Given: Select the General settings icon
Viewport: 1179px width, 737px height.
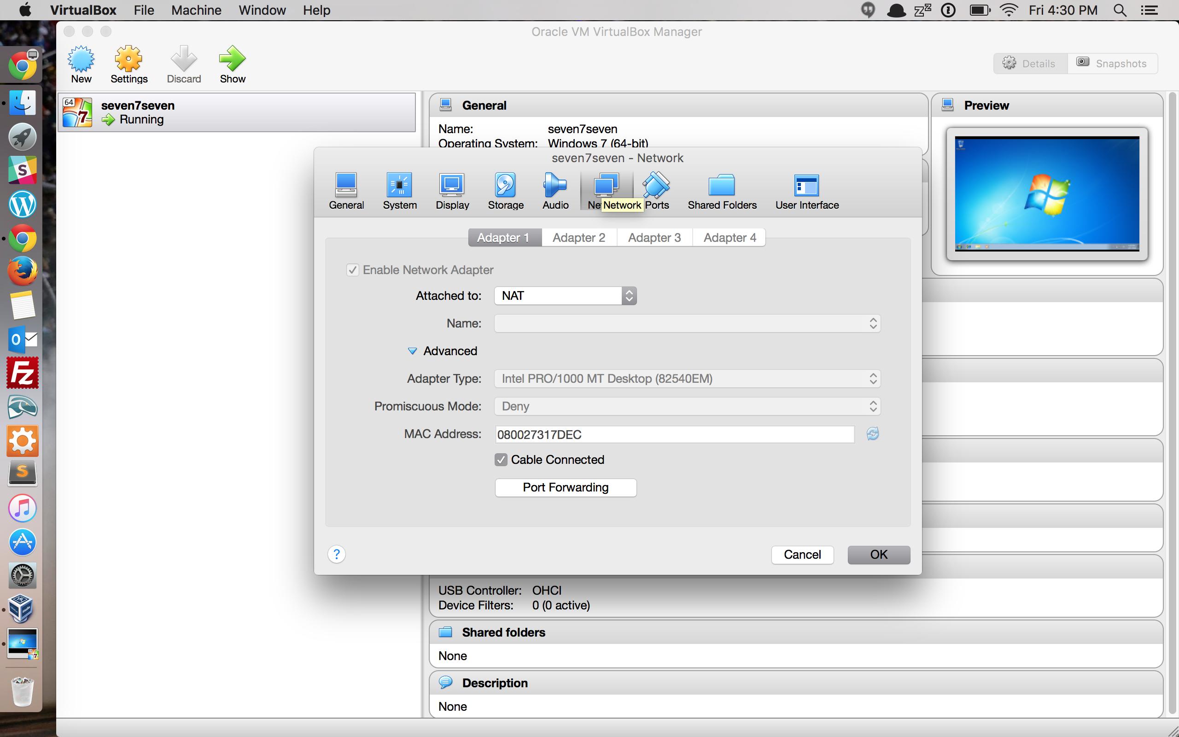Looking at the screenshot, I should (346, 190).
